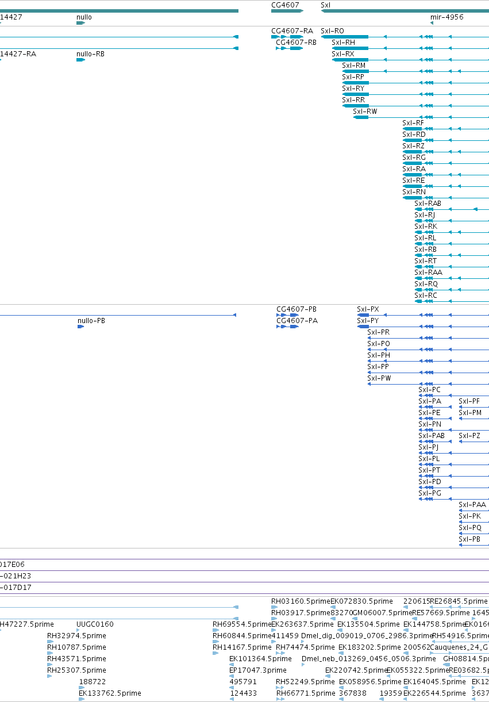Click transcript label Sxl-RAB
The image size is (489, 702).
[428, 204]
